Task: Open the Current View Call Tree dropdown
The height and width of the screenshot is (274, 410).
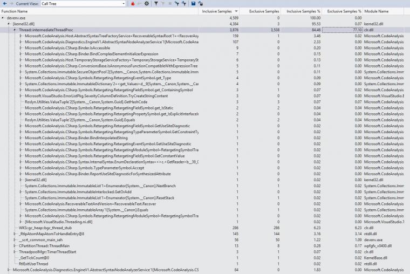Action: click(x=83, y=4)
